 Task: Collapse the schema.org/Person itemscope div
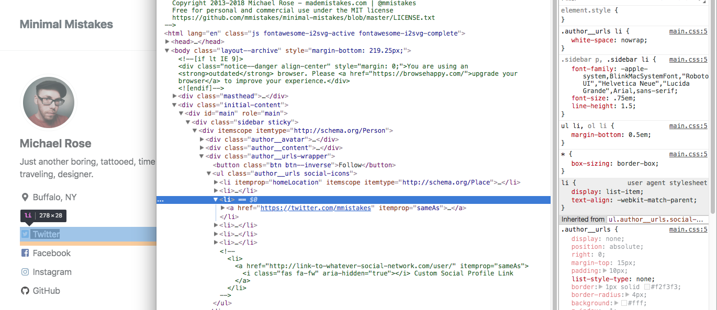[x=195, y=131]
